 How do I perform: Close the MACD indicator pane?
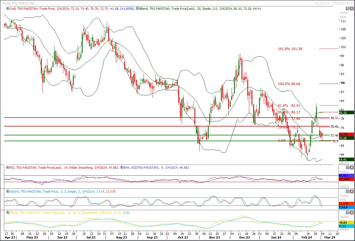pyautogui.click(x=352, y=212)
